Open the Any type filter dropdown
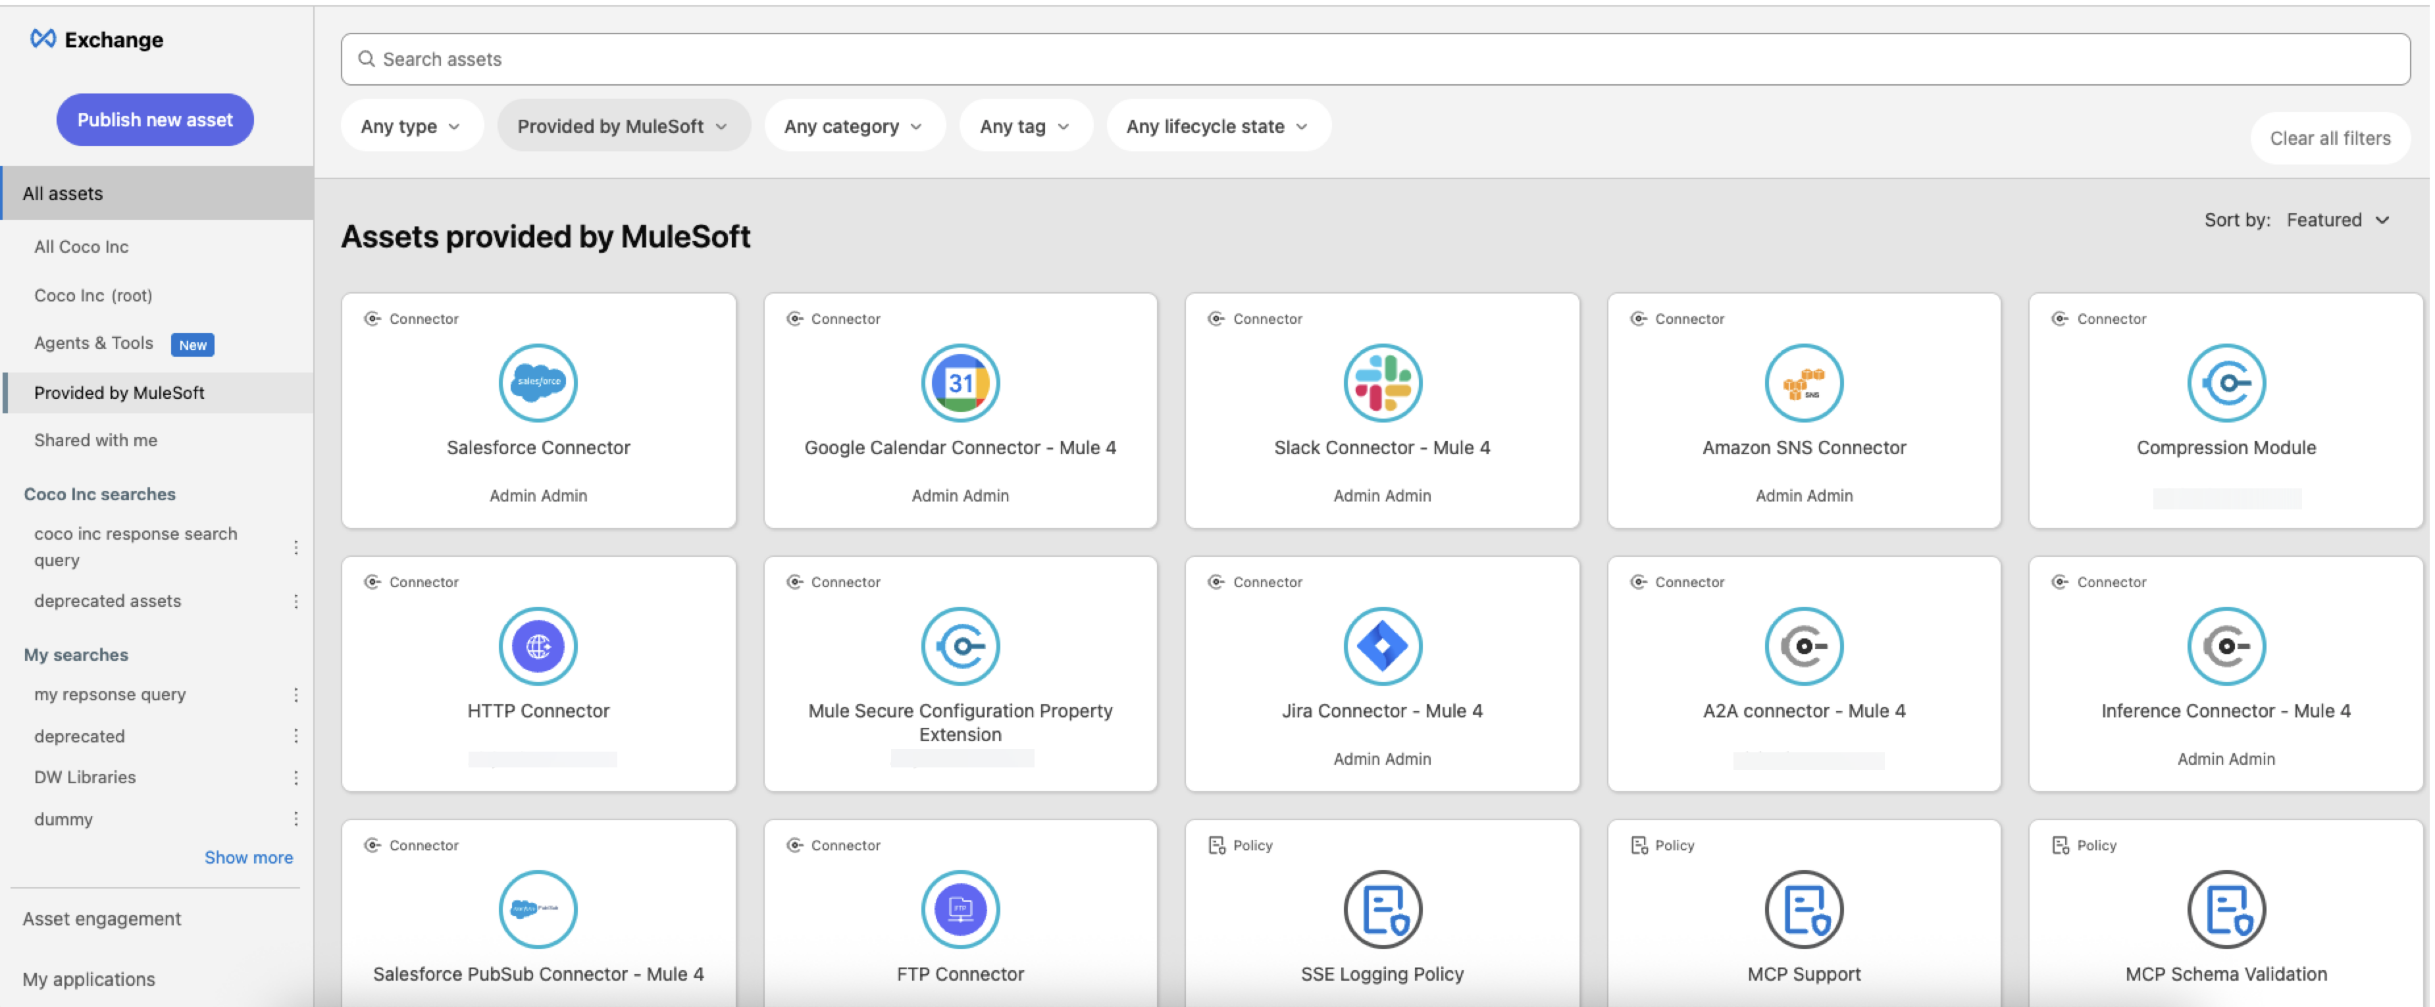 point(411,126)
